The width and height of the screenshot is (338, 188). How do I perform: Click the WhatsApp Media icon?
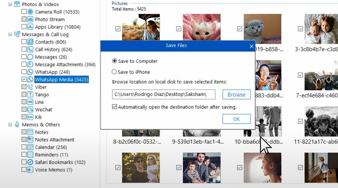tap(30, 79)
